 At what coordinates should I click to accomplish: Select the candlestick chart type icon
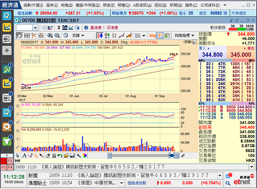(100, 35)
